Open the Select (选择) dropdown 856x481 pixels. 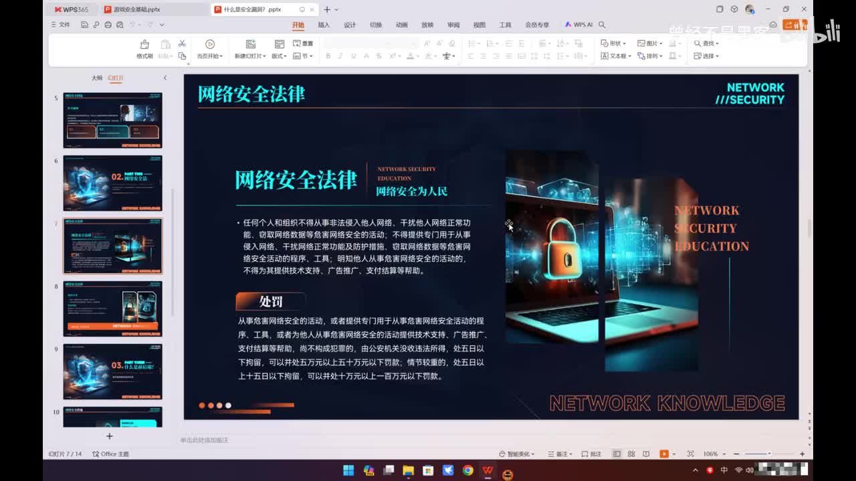(706, 56)
